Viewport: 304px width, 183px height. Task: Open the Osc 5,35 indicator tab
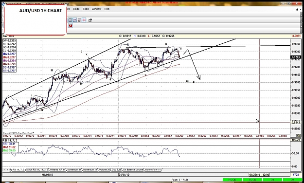(x=117, y=169)
